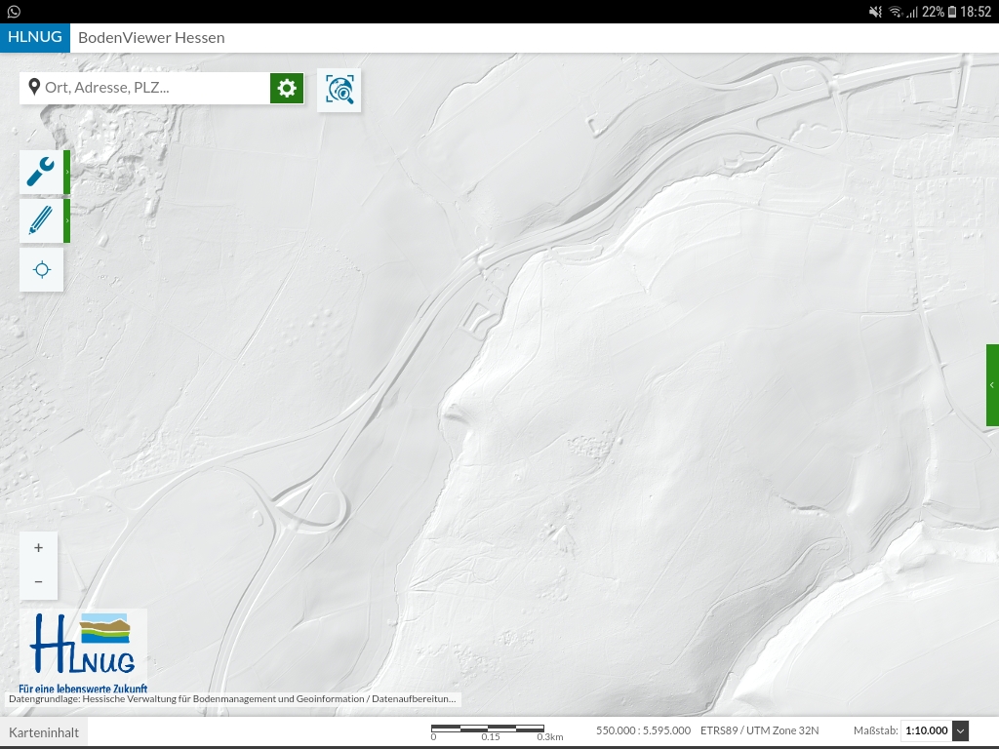
Task: Open the wrench tools menu
Action: tap(41, 172)
